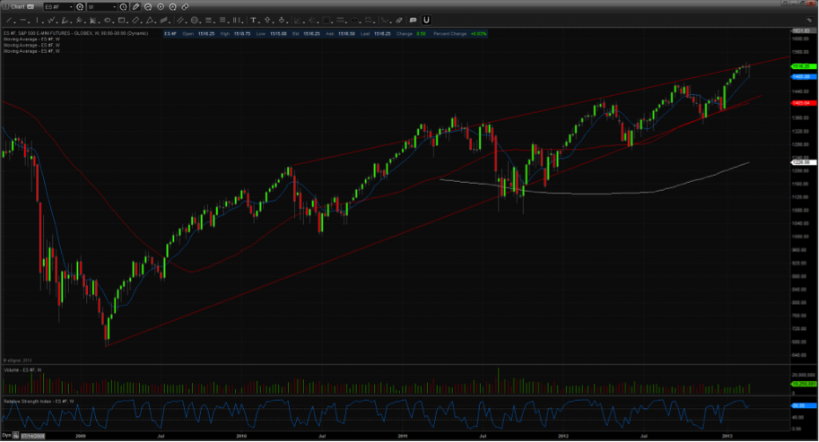
Task: Choose the stacked horizontal lines tool
Action: [222, 21]
